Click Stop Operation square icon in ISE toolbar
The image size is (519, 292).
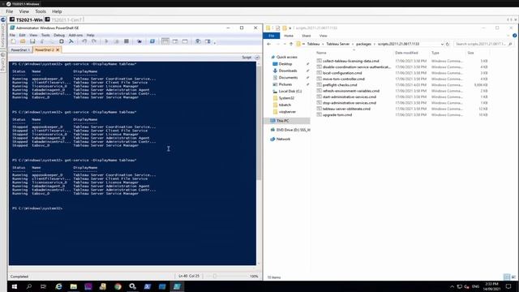pyautogui.click(x=127, y=41)
